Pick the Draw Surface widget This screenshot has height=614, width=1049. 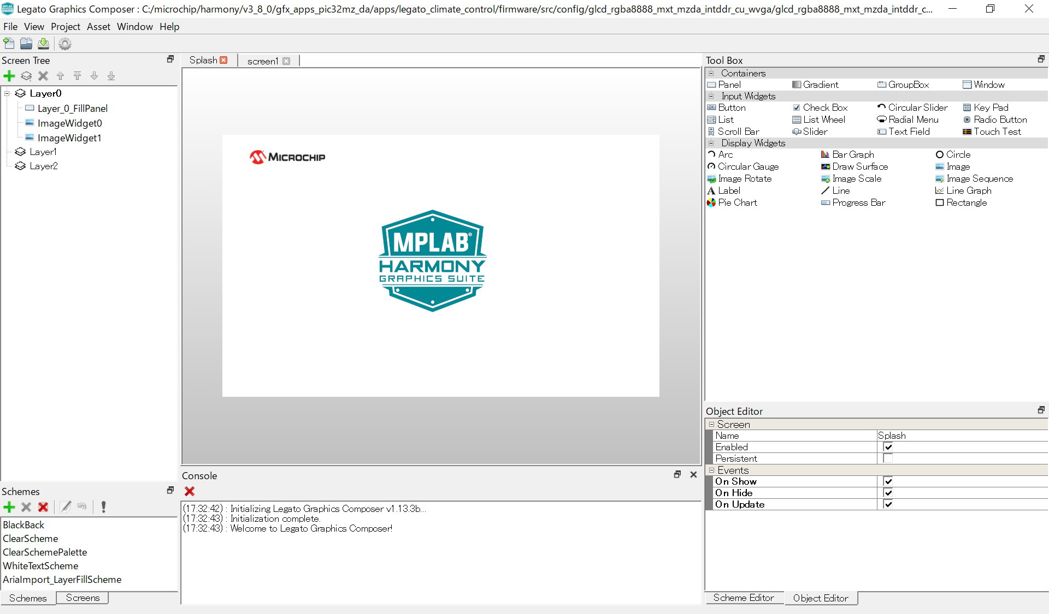click(x=854, y=166)
